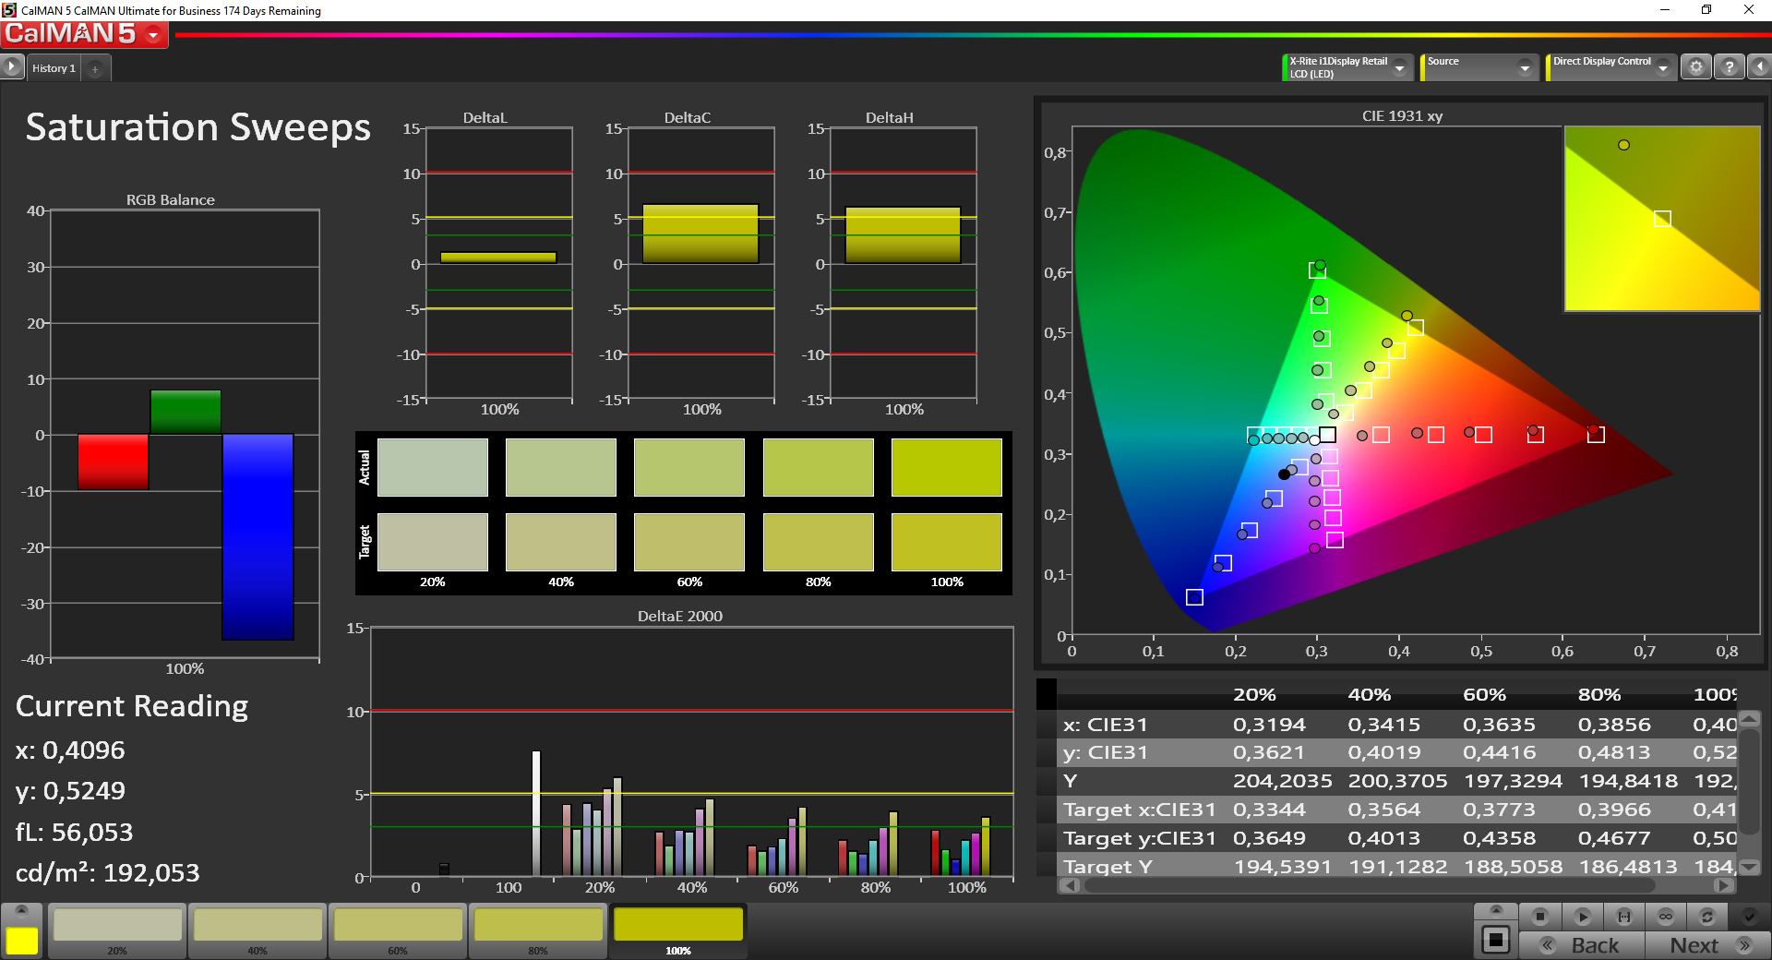Screen dimensions: 1772x960
Task: Click the single read bracket icon
Action: tap(1624, 917)
